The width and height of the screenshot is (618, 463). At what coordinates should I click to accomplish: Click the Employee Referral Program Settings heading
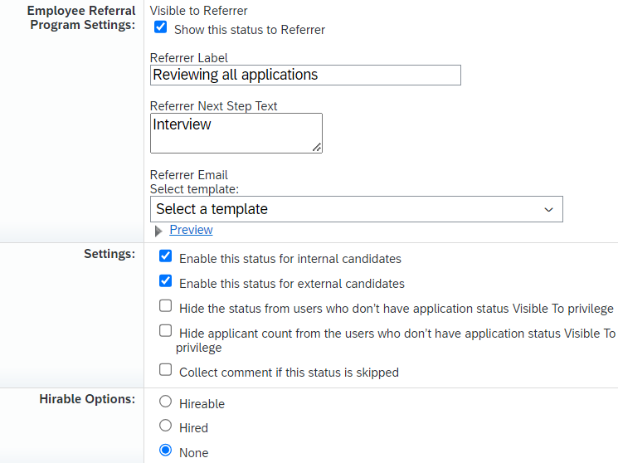click(x=80, y=18)
